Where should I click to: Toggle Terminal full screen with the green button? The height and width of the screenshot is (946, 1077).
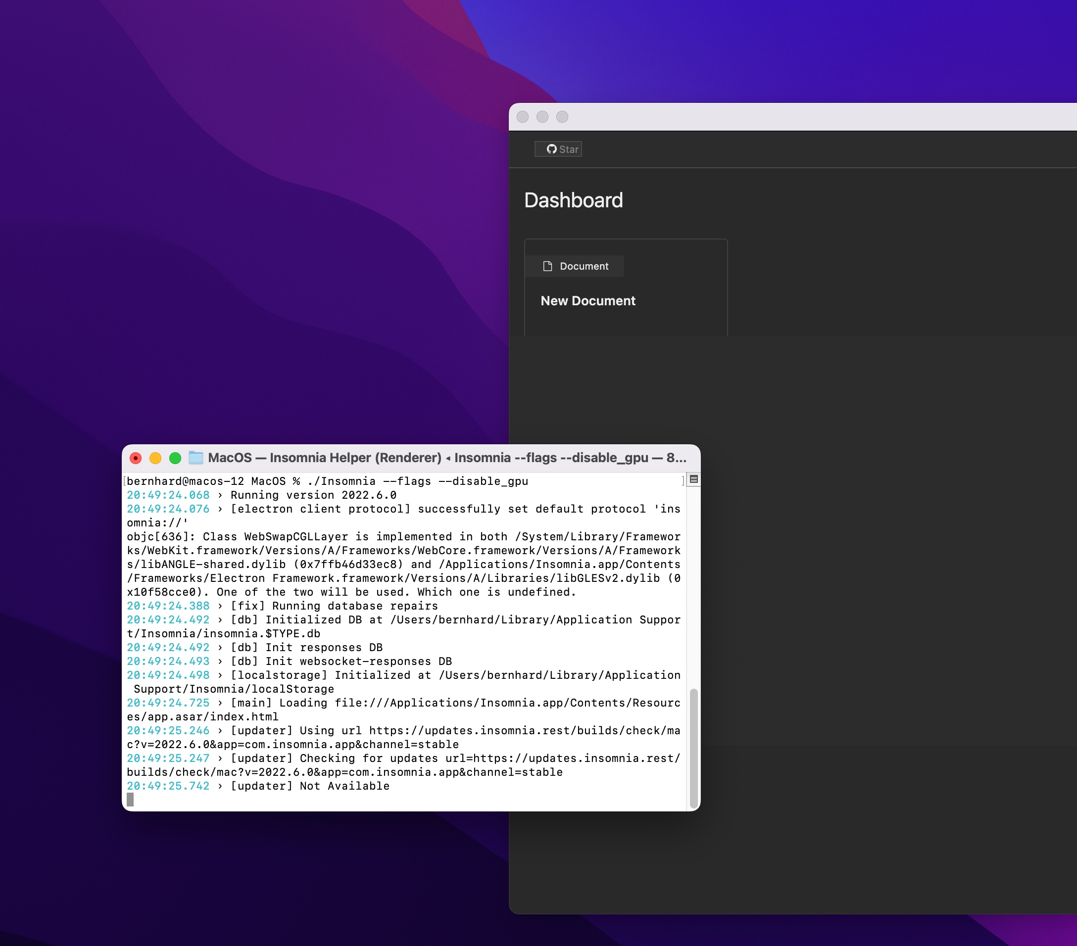tap(175, 458)
